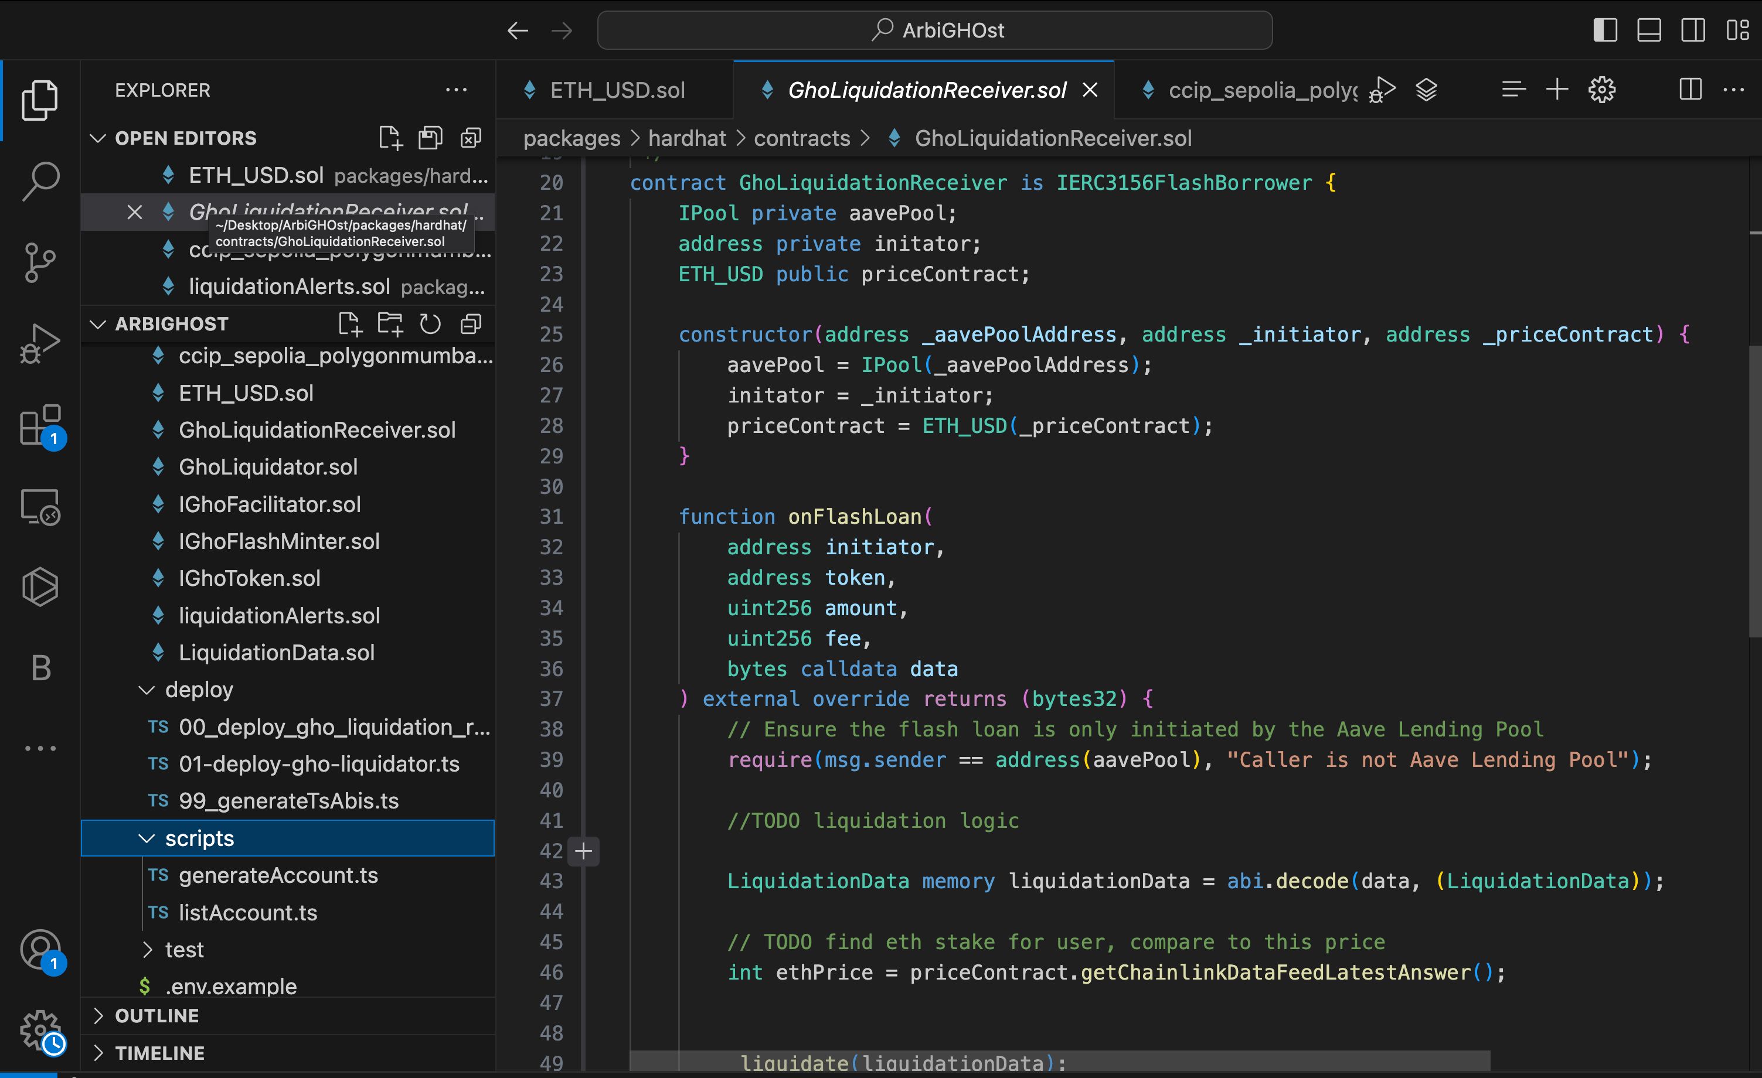This screenshot has width=1762, height=1078.
Task: Open GhoLiquidator.sol in the file tree
Action: 287,467
